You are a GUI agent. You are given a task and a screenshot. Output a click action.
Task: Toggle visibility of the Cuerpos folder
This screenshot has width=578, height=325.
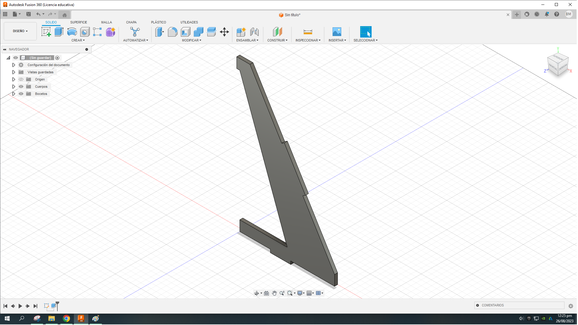pyautogui.click(x=21, y=87)
